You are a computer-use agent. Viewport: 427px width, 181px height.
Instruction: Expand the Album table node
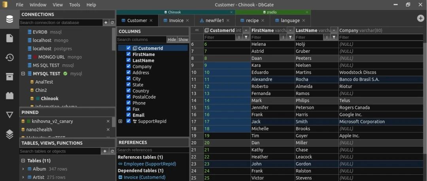pyautogui.click(x=23, y=169)
